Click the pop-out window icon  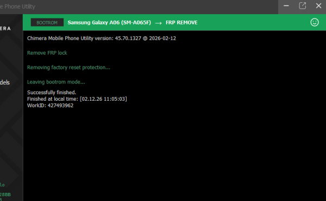pyautogui.click(x=302, y=6)
